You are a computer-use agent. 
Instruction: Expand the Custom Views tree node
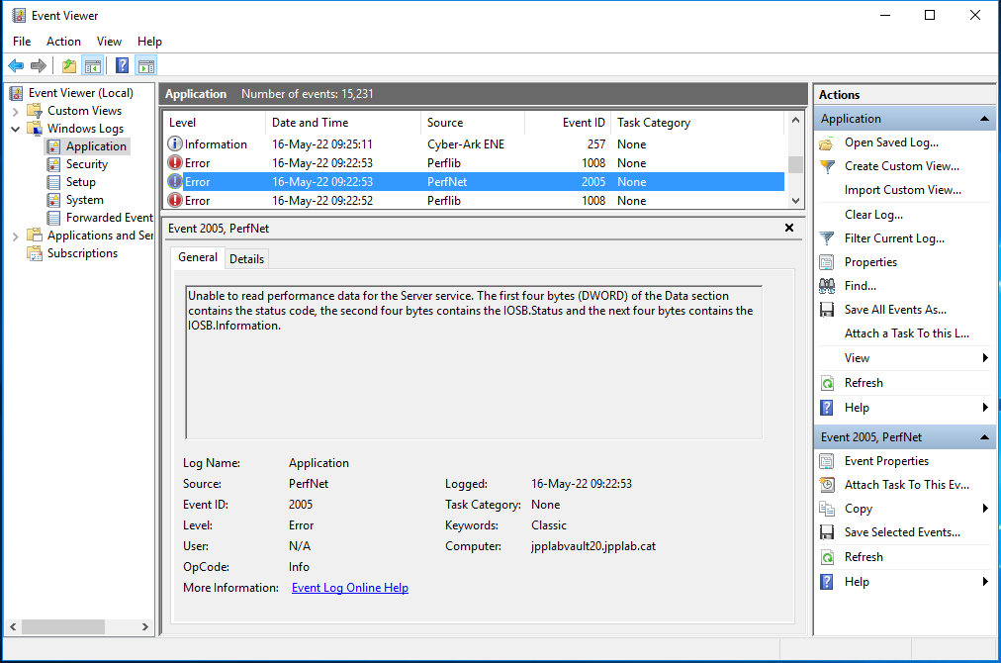point(16,111)
